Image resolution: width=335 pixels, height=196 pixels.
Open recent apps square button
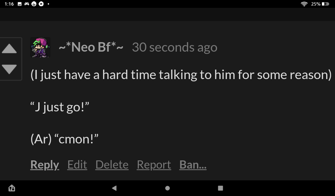[220, 188]
